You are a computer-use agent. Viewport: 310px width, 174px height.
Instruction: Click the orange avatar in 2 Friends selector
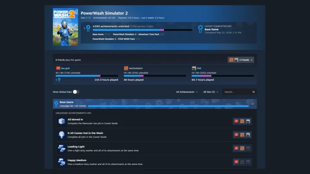pos(231,60)
